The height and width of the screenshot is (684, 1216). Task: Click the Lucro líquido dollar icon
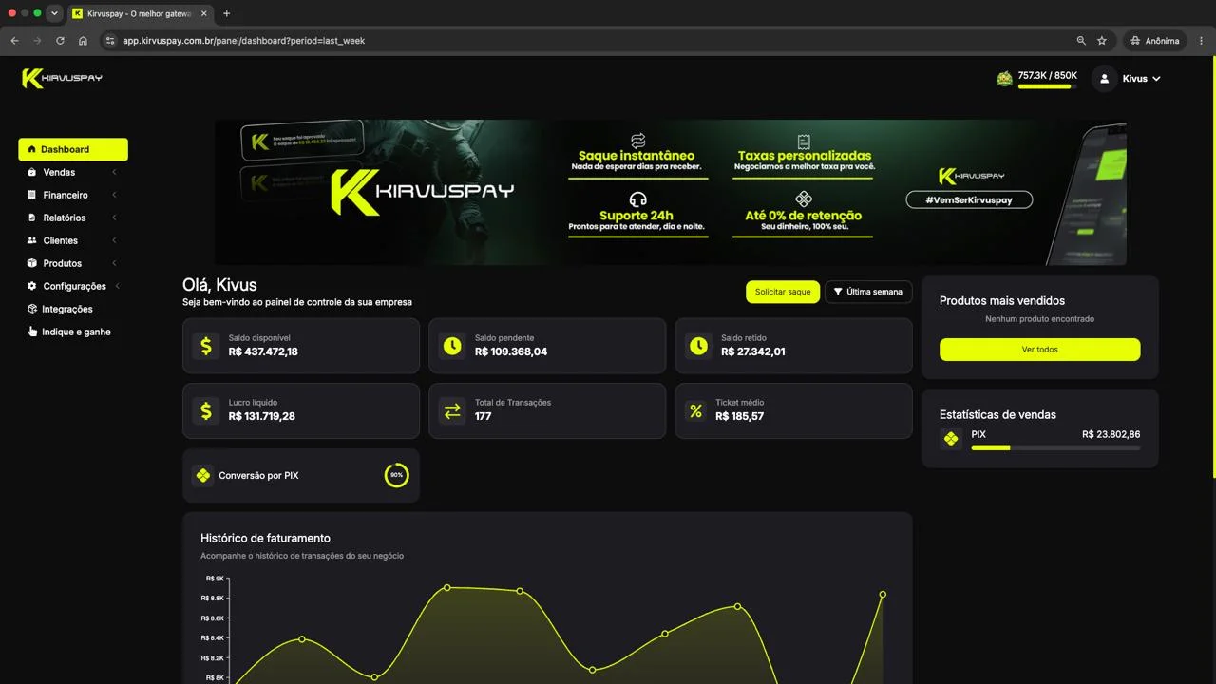click(206, 410)
